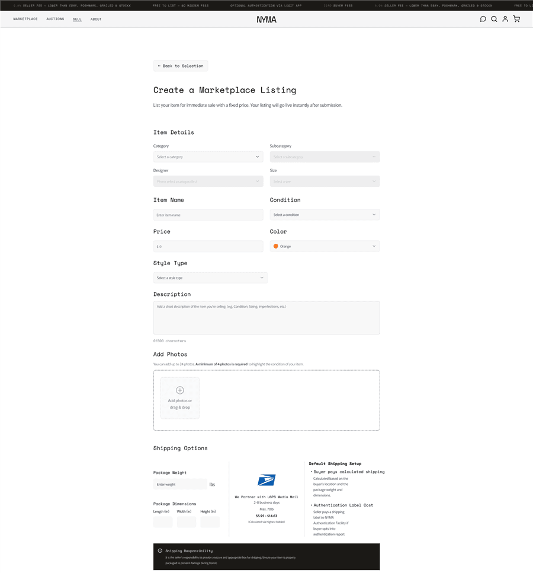Open the Designer dropdown
Image resolution: width=533 pixels, height=573 pixels.
[x=208, y=182]
